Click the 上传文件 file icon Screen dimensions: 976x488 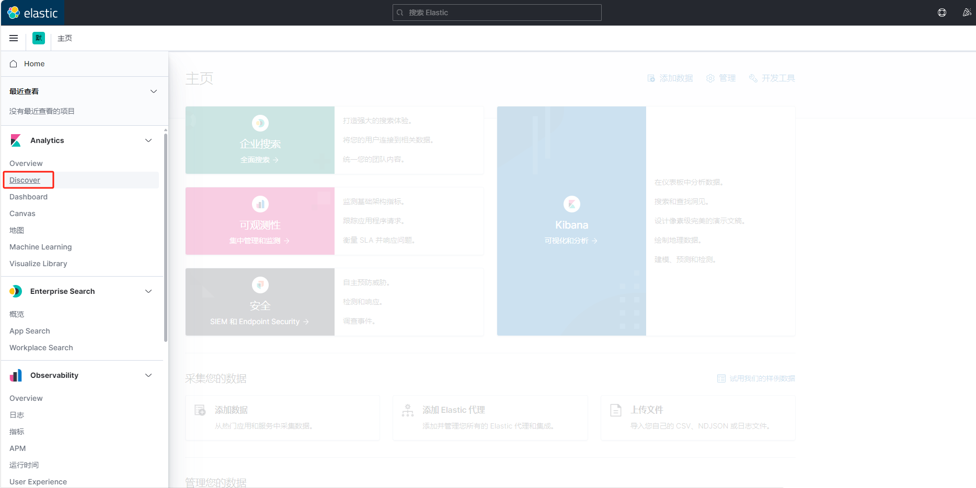coord(616,410)
